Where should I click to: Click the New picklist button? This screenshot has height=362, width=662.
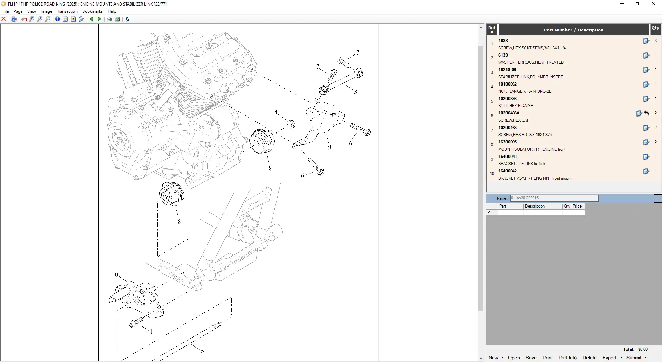pyautogui.click(x=493, y=358)
